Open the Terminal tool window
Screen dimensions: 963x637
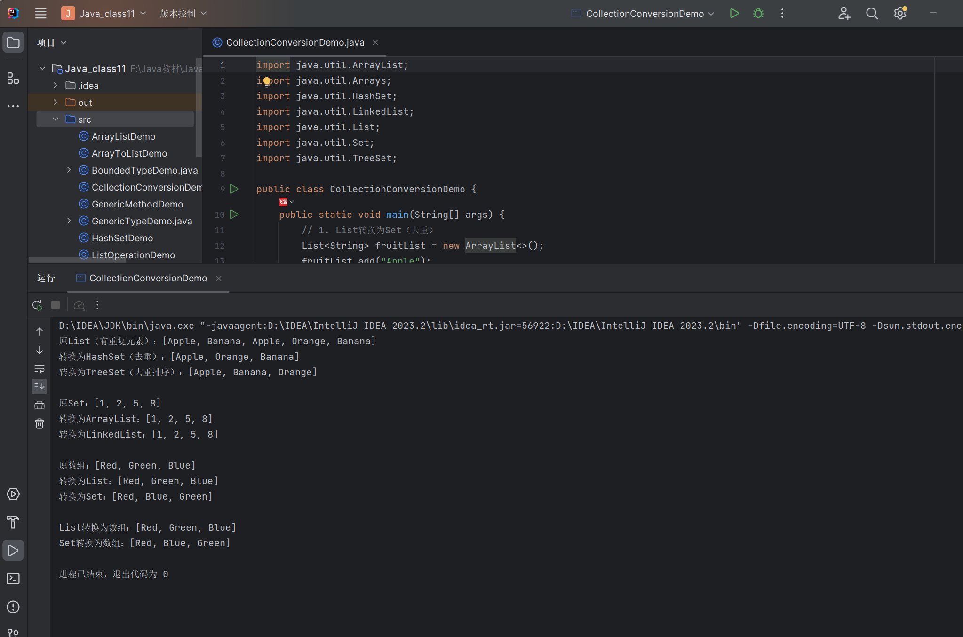click(x=13, y=579)
